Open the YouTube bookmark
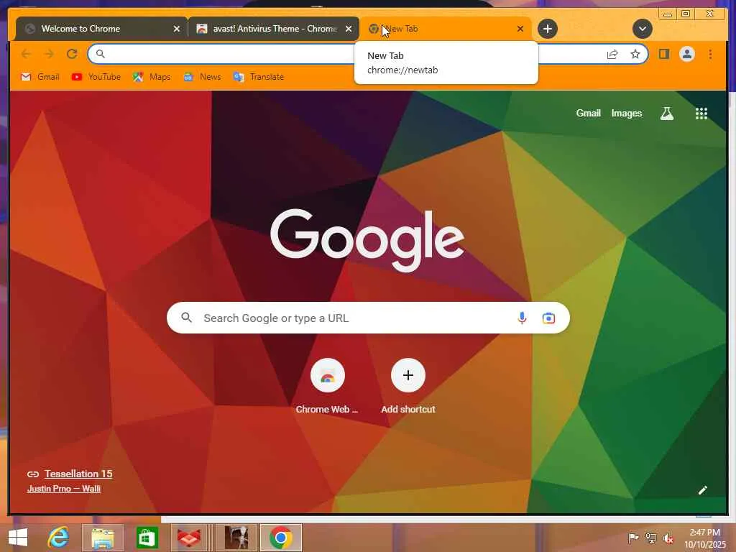The image size is (736, 552). (x=96, y=76)
